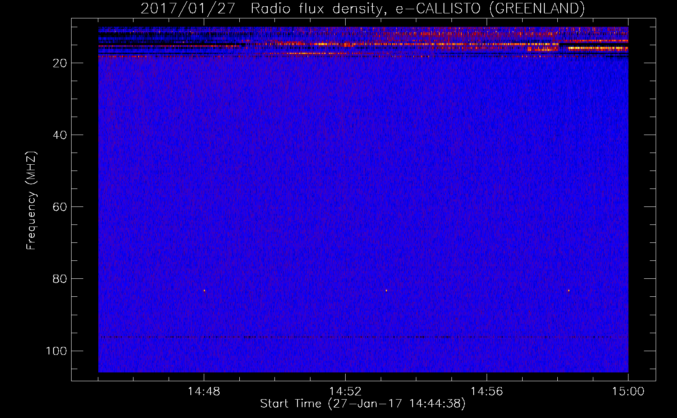
Task: Click the 'Start Time (27-Jan-17 14:44:38)' label
Action: [x=363, y=404]
